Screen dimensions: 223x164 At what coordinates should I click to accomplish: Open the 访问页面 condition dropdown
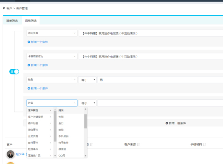pyautogui.click(x=52, y=33)
